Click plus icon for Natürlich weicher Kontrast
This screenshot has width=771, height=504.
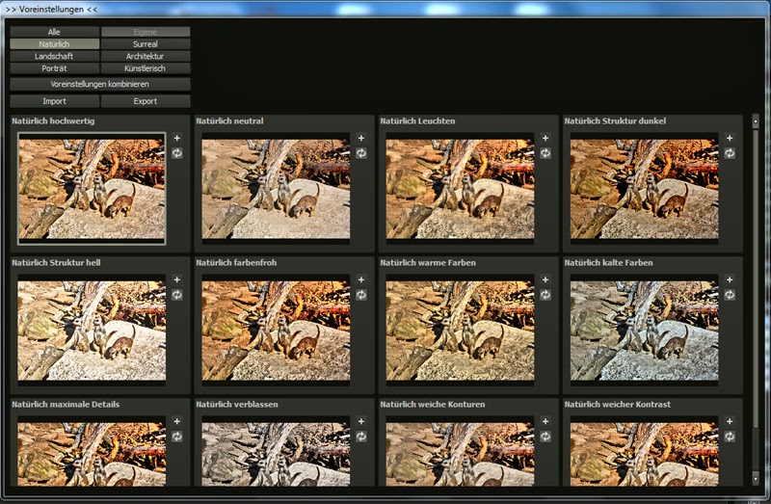point(730,421)
